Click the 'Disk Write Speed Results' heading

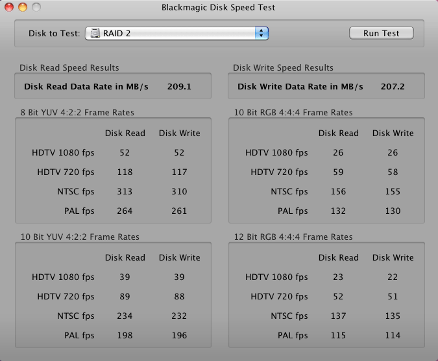[283, 68]
